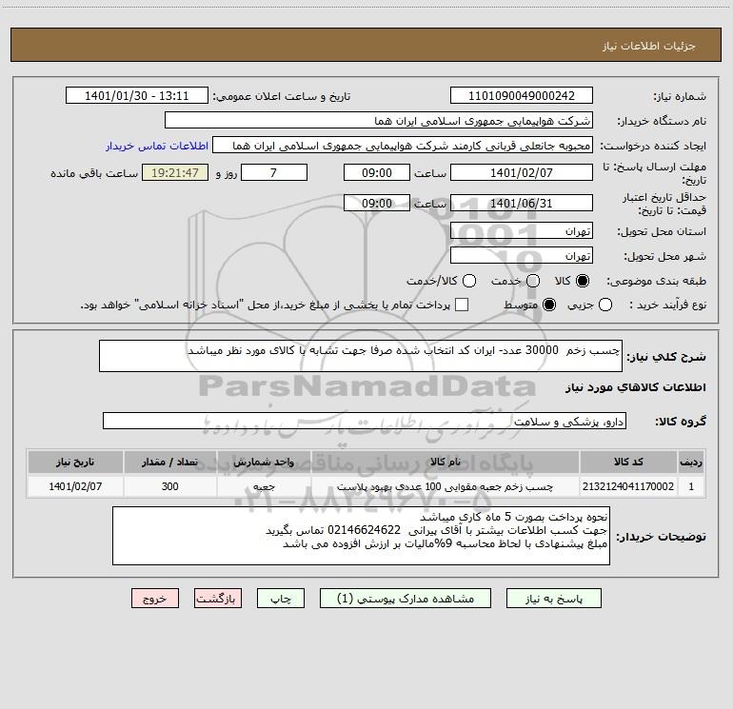Select the کالا/خدمت radio button
733x709 pixels.
(x=469, y=281)
